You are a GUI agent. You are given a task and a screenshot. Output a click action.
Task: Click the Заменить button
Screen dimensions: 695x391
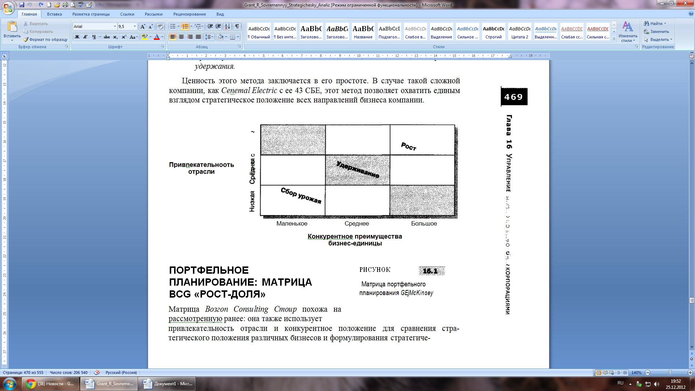pyautogui.click(x=656, y=31)
